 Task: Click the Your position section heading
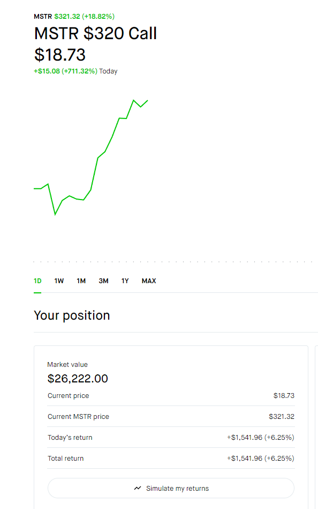tap(72, 315)
